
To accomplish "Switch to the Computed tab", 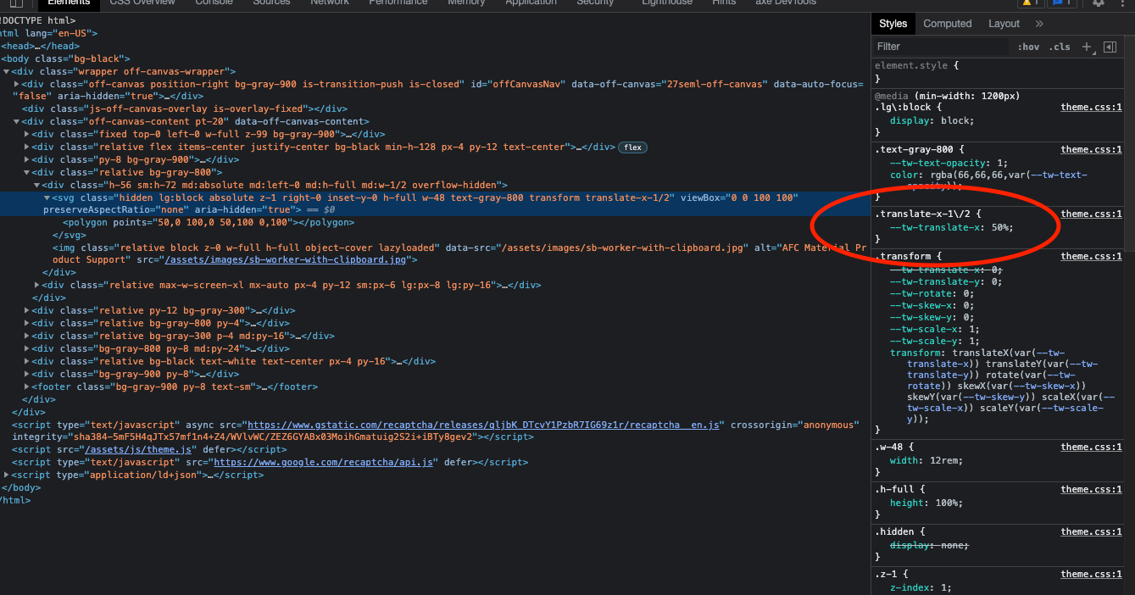I will pos(947,23).
